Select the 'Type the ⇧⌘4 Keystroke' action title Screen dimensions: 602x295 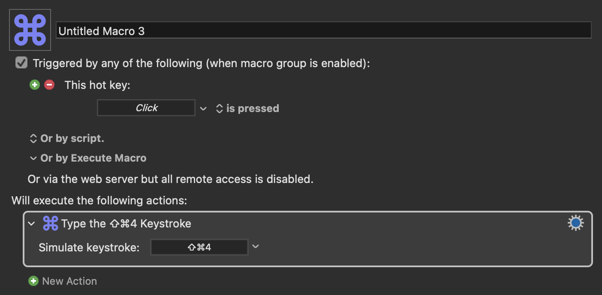click(x=126, y=223)
